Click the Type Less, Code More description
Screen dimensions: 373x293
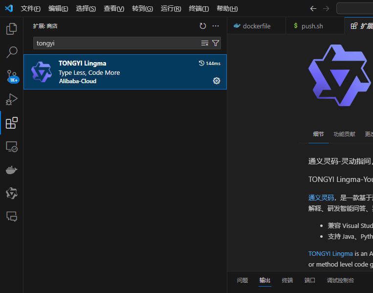click(89, 72)
